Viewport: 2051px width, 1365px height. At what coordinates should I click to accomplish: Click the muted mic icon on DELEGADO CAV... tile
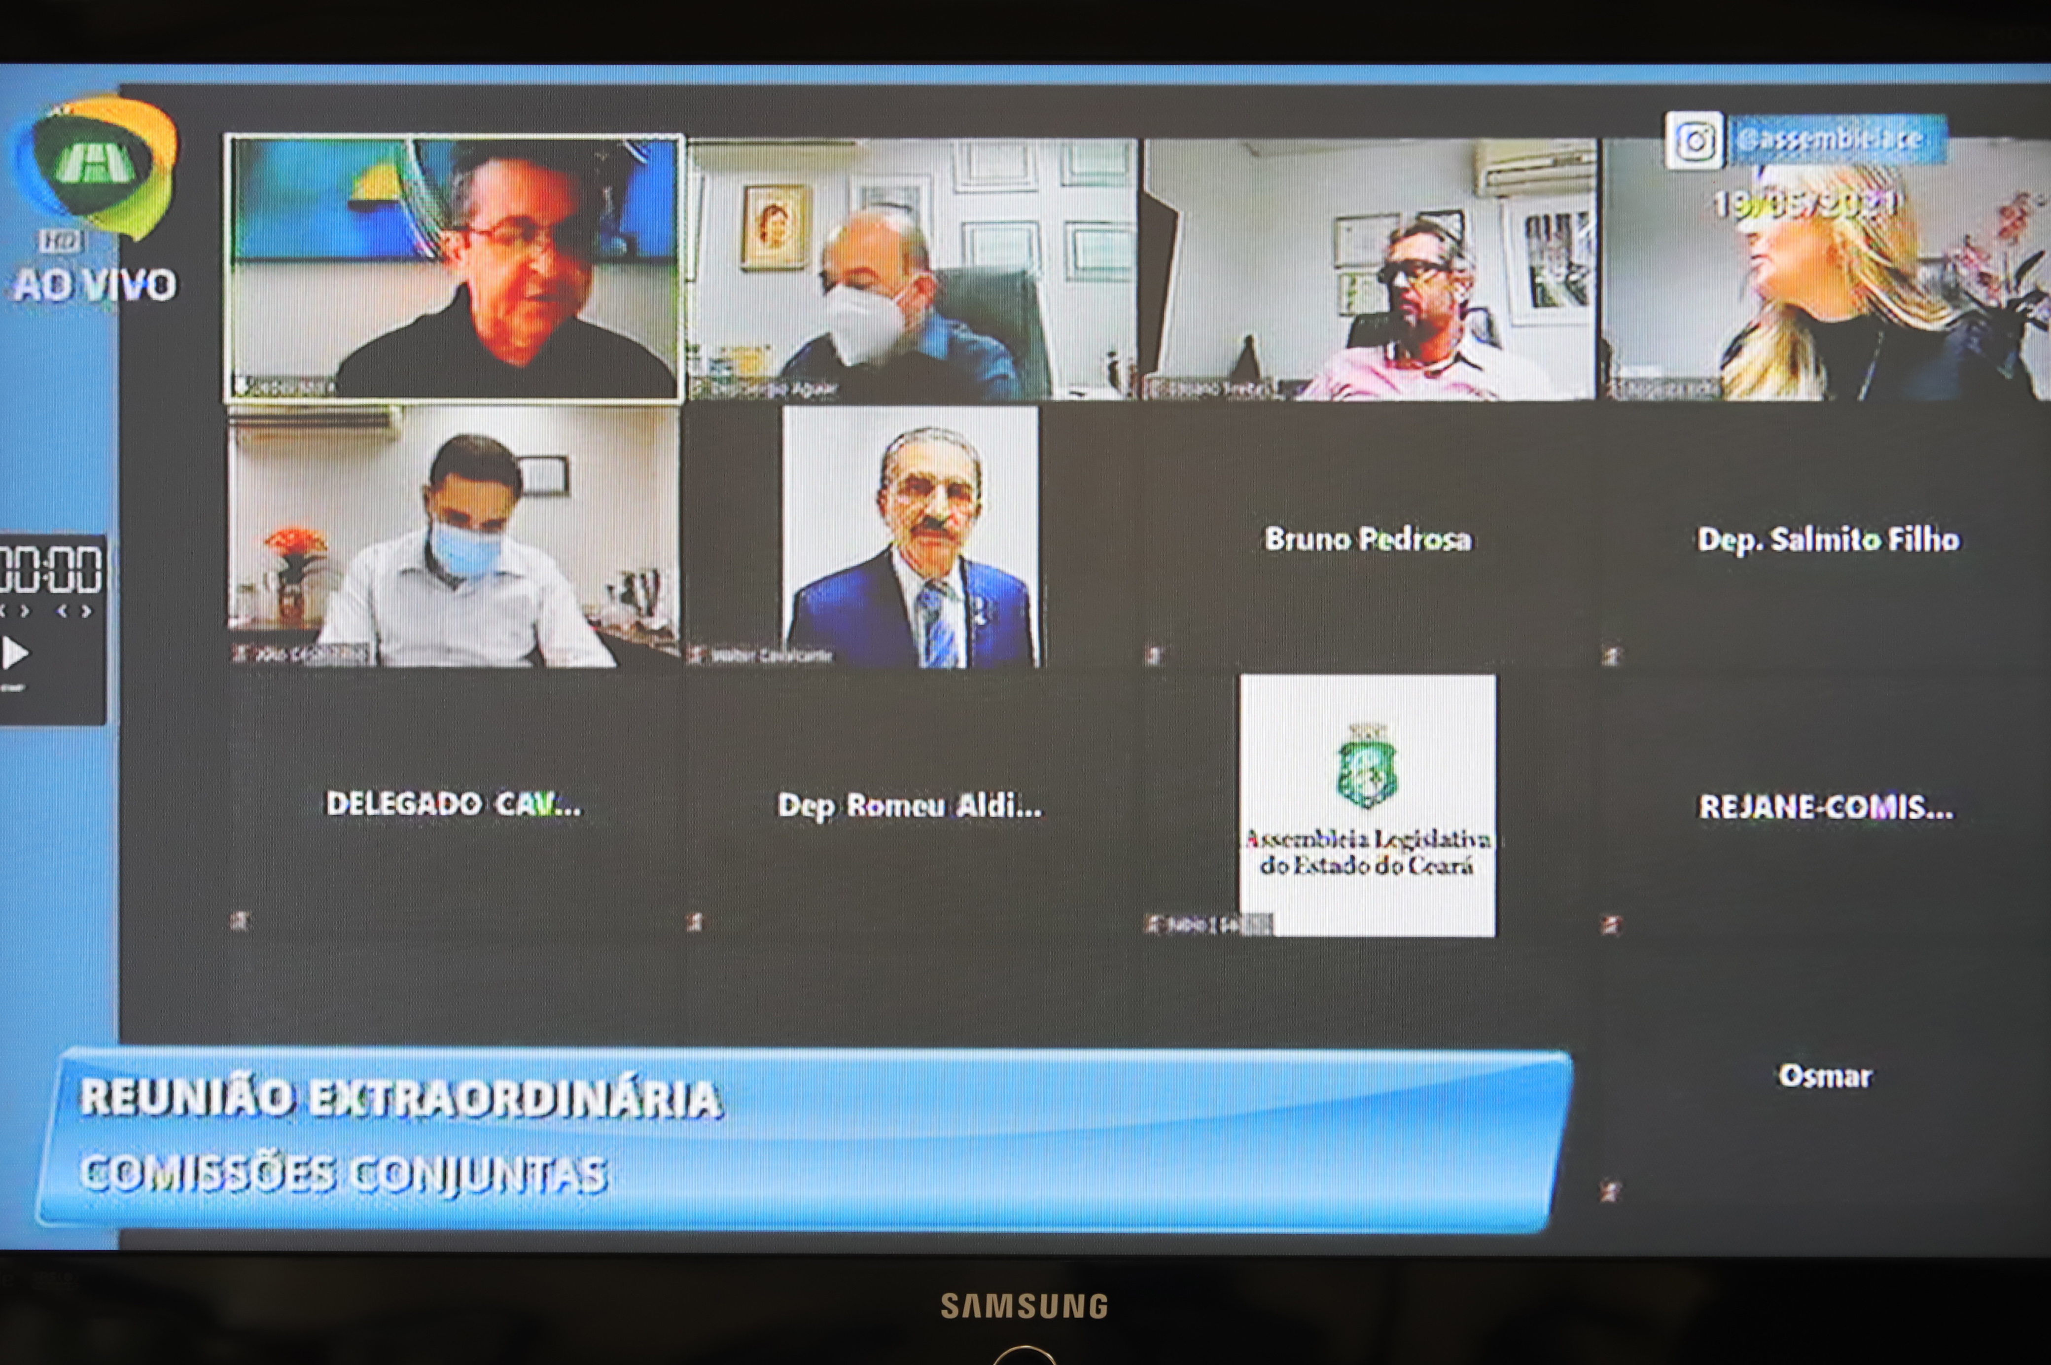tap(239, 920)
